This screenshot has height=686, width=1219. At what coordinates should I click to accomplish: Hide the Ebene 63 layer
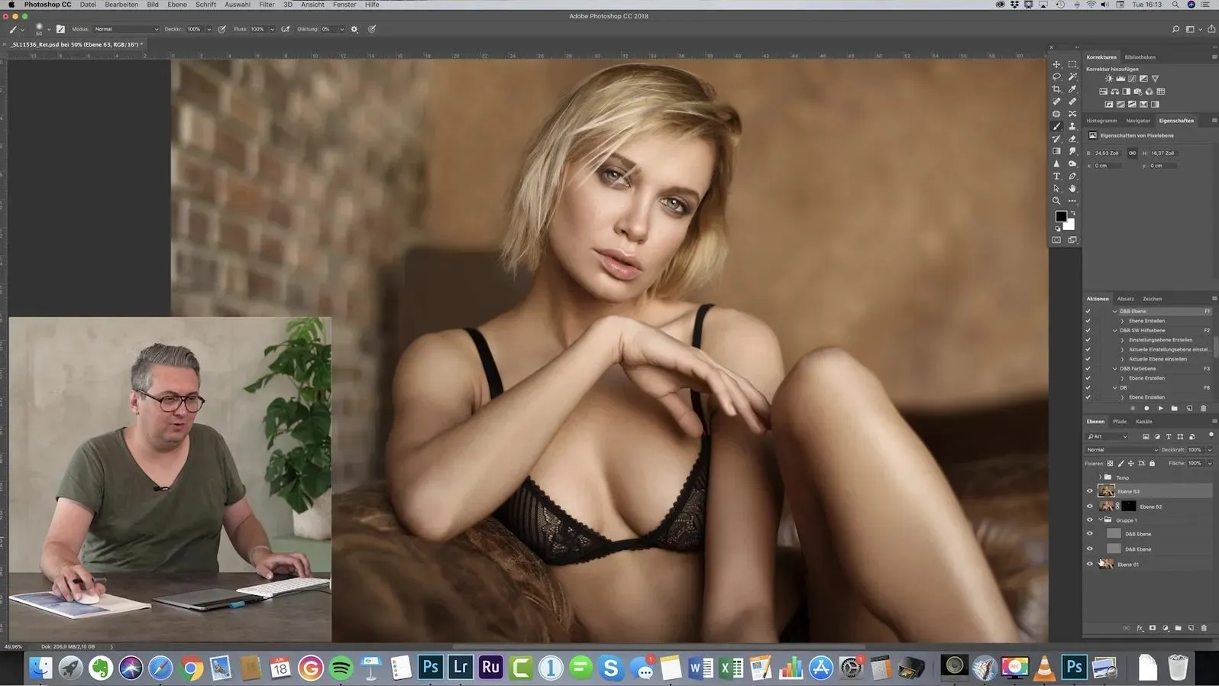[x=1090, y=491]
